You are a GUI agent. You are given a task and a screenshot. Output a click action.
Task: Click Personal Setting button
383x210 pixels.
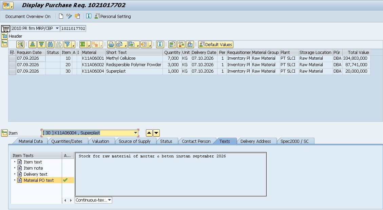(113, 16)
